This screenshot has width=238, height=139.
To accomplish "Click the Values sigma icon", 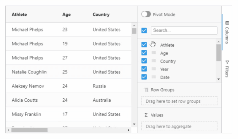I will (146, 115).
